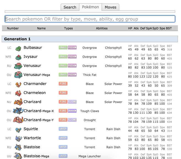
Task: Click the Charizard-Mega-Y sprite icon
Action: [x=18, y=120]
